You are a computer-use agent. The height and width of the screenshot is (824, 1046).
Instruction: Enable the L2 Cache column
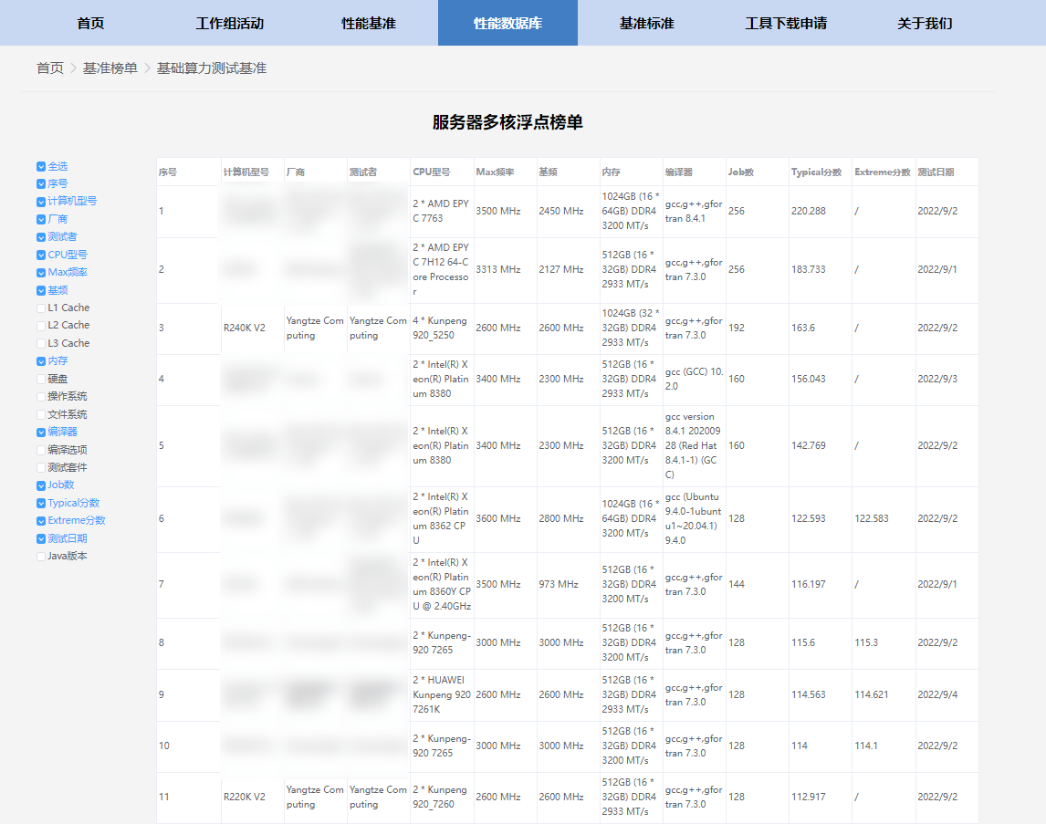41,326
